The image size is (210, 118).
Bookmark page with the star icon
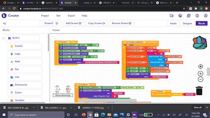point(184,9)
